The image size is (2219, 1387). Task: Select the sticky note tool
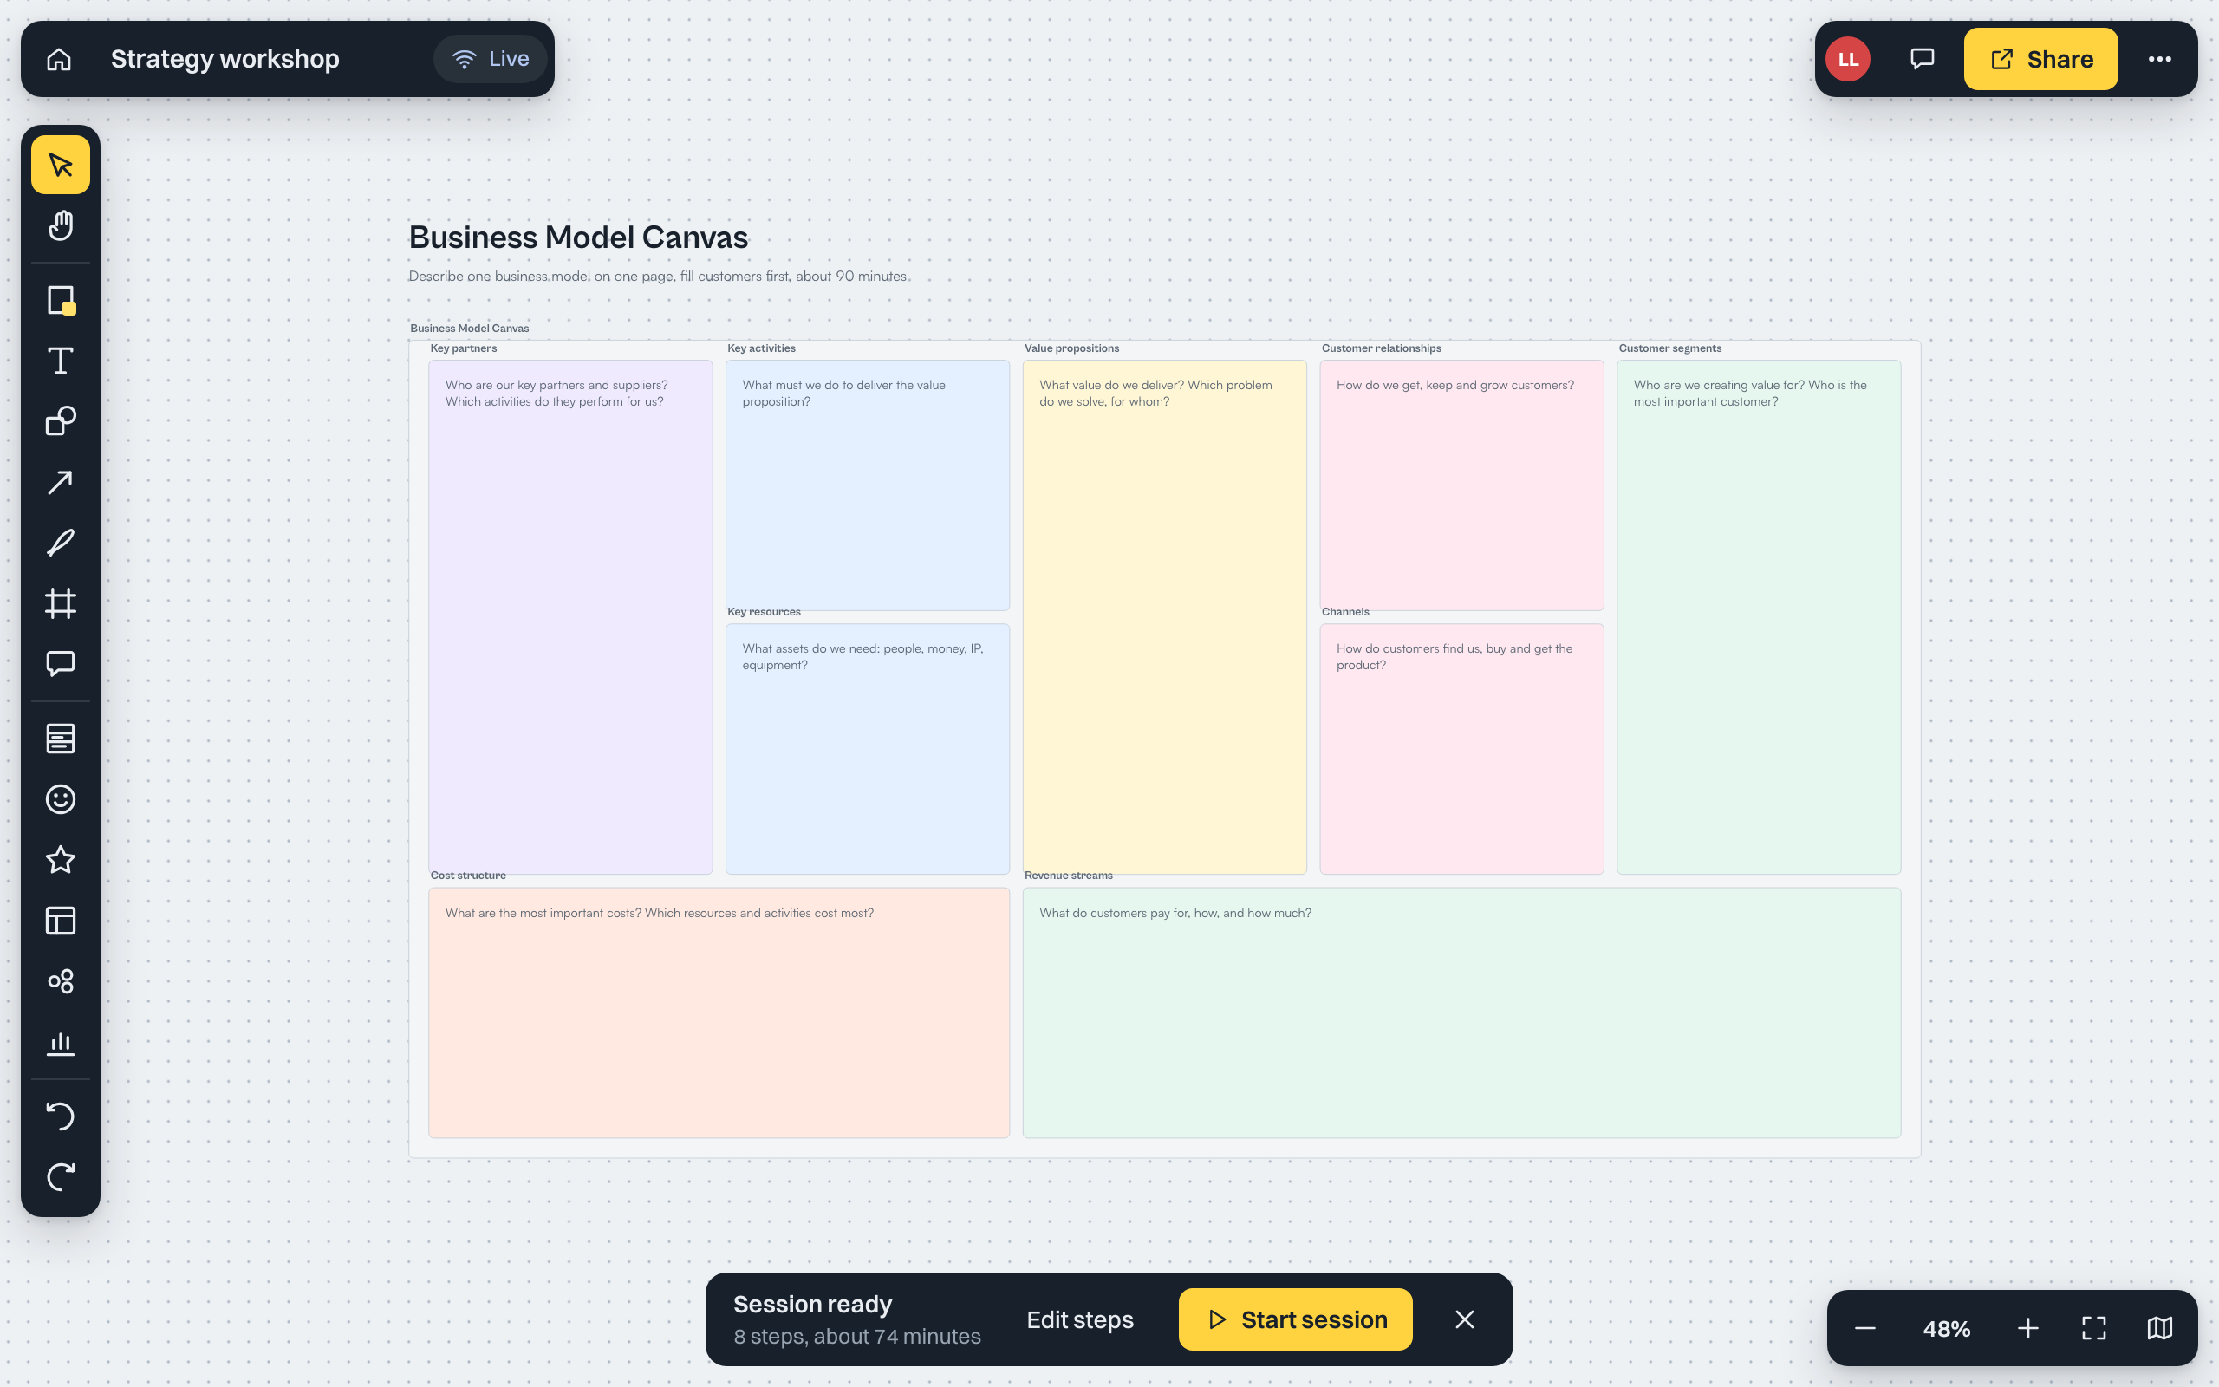click(x=61, y=301)
